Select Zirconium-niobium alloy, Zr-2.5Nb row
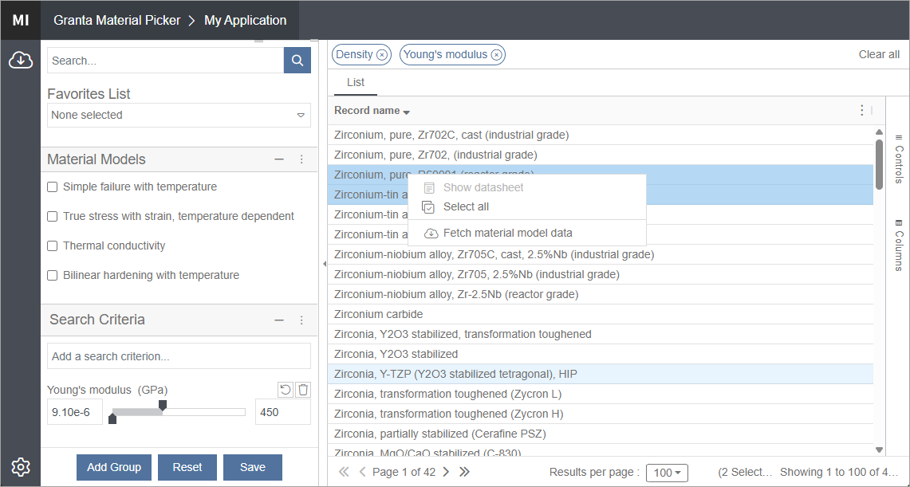The height and width of the screenshot is (487, 910). (601, 295)
